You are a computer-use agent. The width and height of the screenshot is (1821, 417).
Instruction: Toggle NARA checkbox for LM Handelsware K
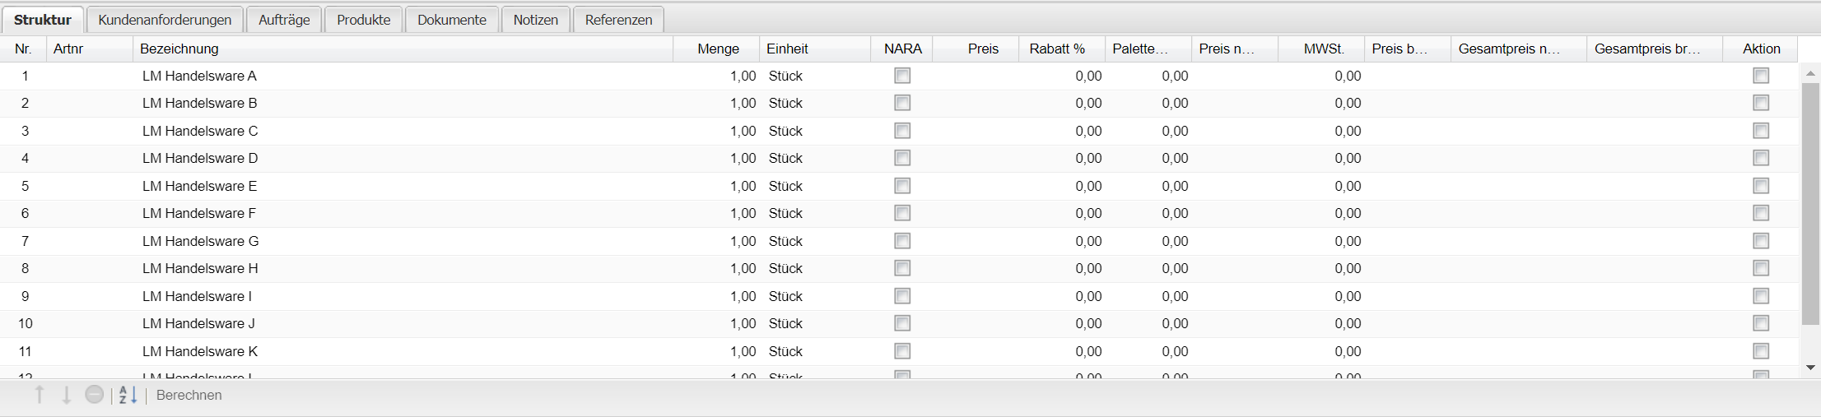[902, 351]
